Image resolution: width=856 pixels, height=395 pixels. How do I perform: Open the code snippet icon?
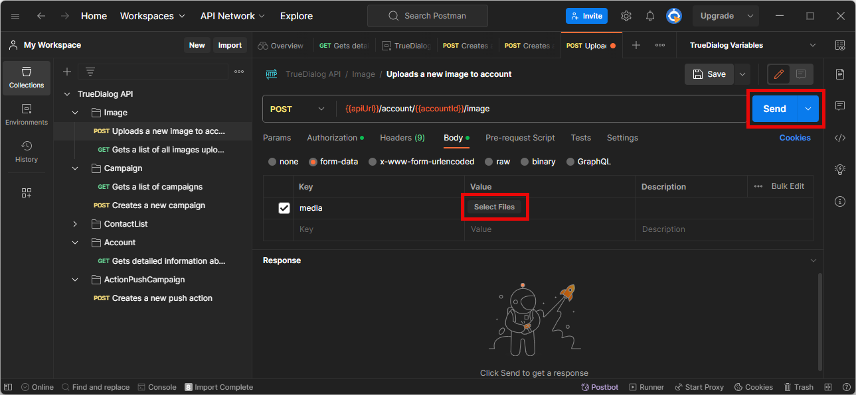point(840,138)
